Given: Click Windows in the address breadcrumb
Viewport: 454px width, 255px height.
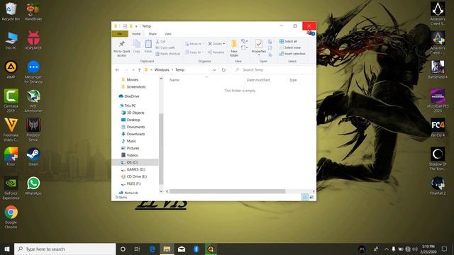Looking at the screenshot, I should pos(162,70).
